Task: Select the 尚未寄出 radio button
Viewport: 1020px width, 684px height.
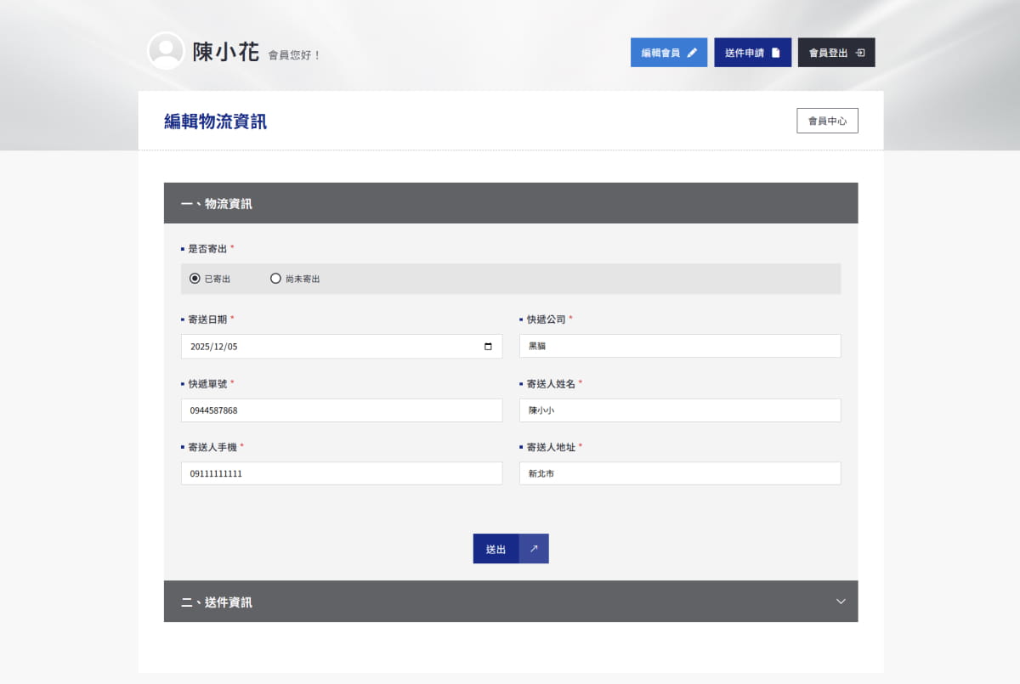Action: point(275,279)
